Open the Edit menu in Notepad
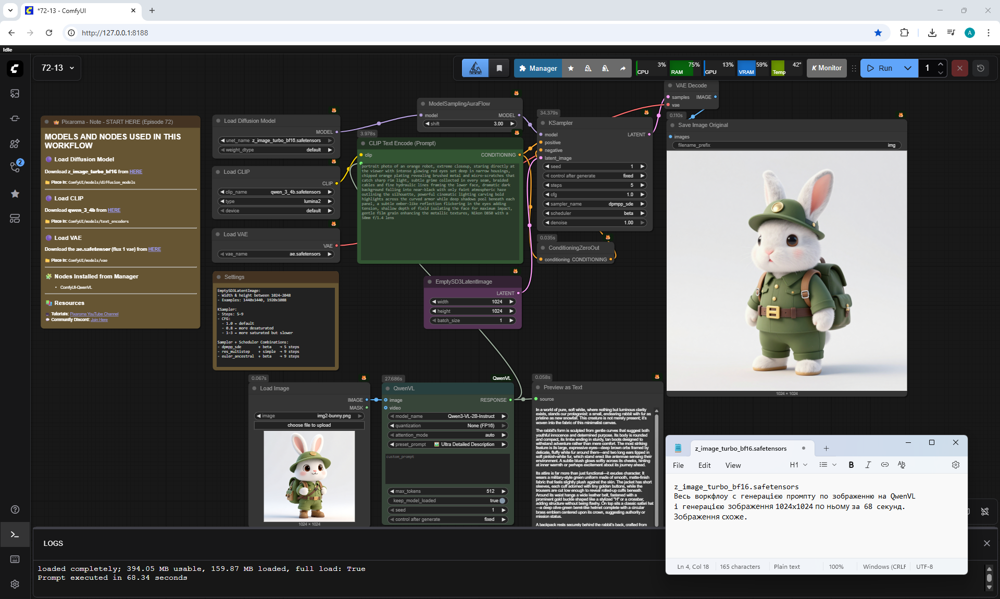This screenshot has width=1000, height=599. (x=704, y=465)
